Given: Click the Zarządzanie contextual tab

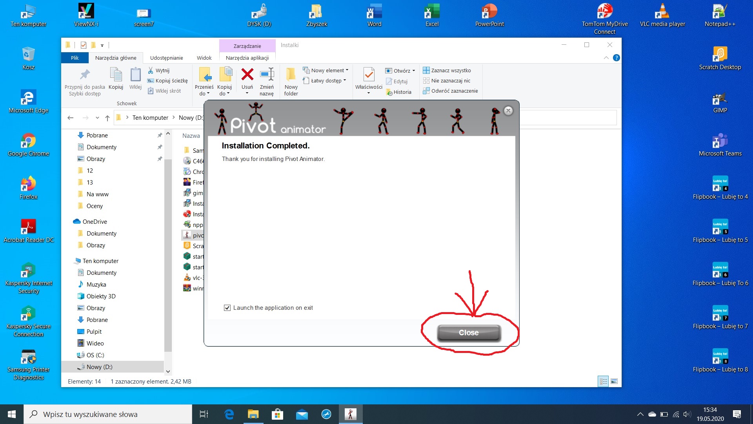Looking at the screenshot, I should (x=247, y=46).
